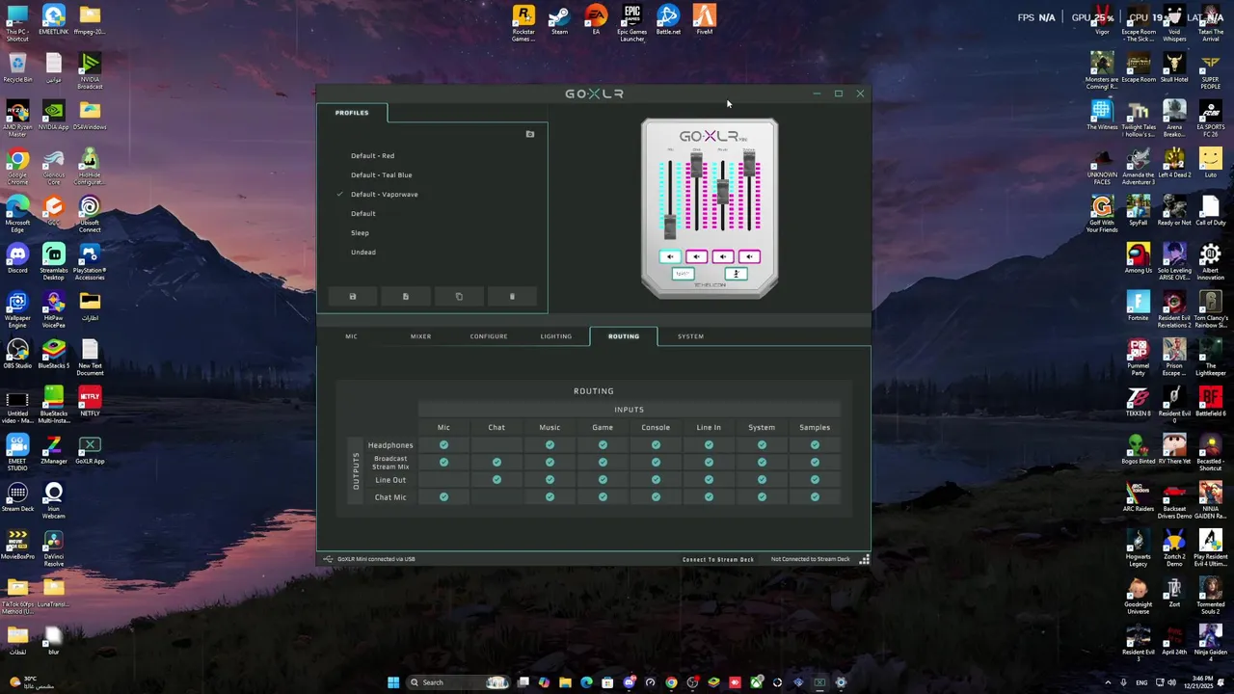Switch to the Mic tab
1234x694 pixels.
click(x=351, y=336)
